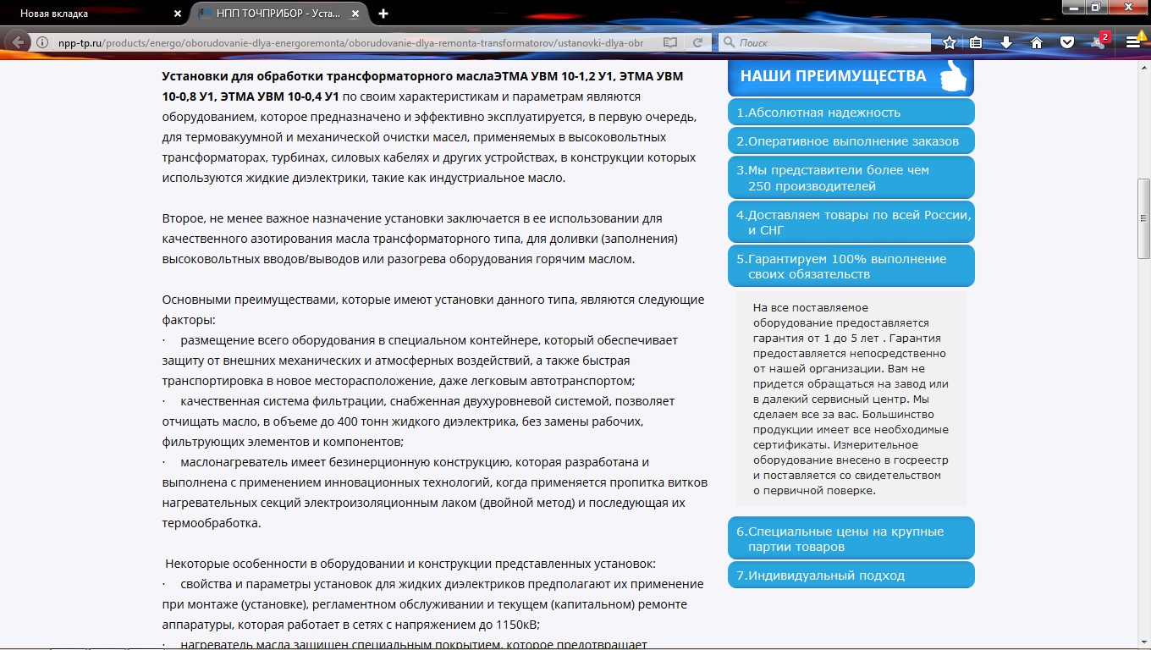
Task: Expand '6.Специальные цены на крупные партии'
Action: pos(851,538)
